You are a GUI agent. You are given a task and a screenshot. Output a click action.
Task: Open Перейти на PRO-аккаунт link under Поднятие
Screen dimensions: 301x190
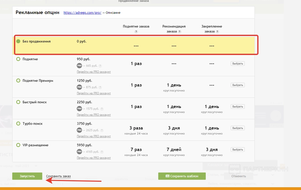pos(94,72)
